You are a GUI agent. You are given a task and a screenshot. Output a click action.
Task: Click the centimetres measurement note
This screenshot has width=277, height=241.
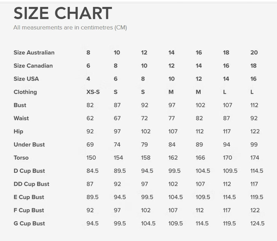point(70,28)
